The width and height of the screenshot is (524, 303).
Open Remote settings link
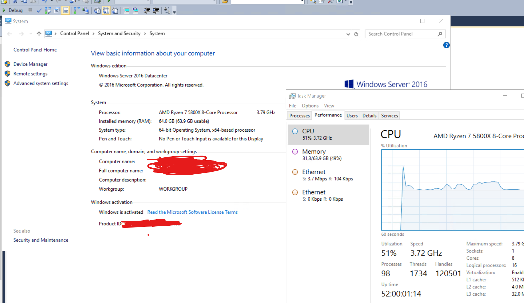pos(31,74)
